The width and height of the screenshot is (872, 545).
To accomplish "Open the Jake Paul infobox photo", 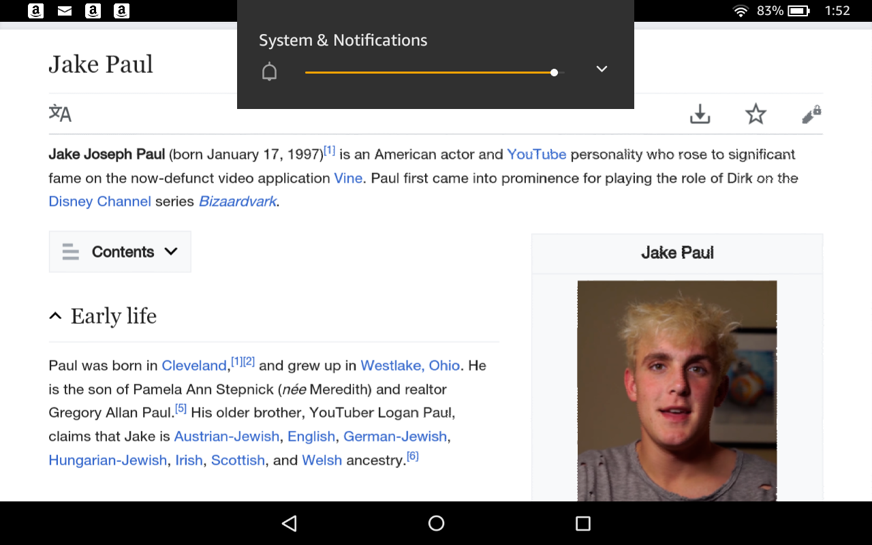I will click(x=677, y=391).
